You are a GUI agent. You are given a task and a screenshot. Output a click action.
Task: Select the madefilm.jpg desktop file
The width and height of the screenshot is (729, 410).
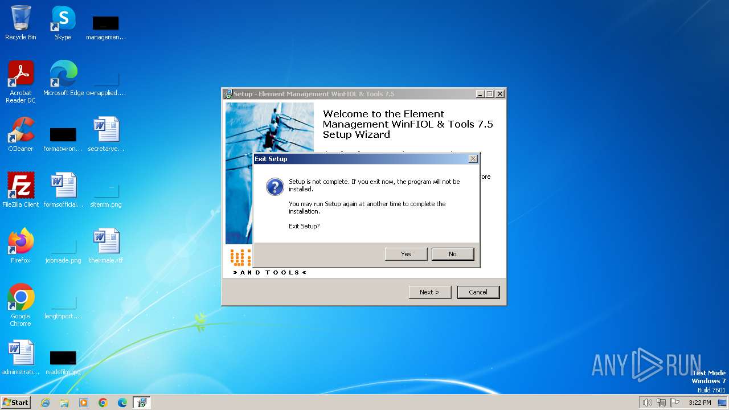click(63, 362)
